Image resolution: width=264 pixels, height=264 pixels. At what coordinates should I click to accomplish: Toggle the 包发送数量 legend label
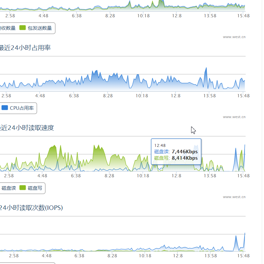tap(40, 28)
